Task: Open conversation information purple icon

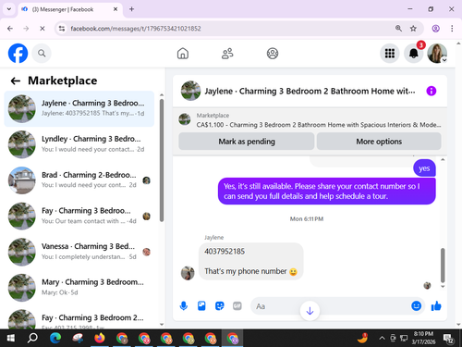Action: [431, 91]
